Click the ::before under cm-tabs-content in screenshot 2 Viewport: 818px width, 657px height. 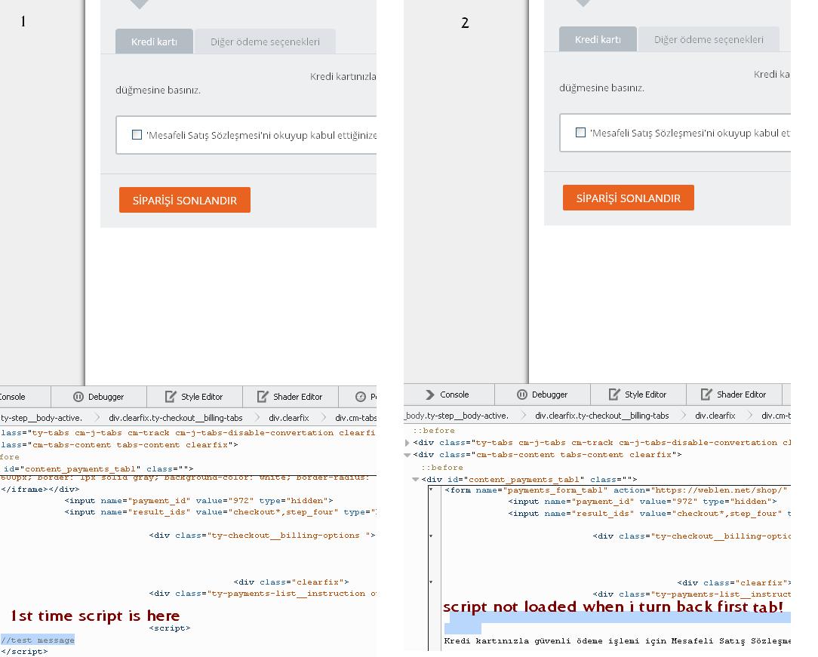click(x=442, y=468)
